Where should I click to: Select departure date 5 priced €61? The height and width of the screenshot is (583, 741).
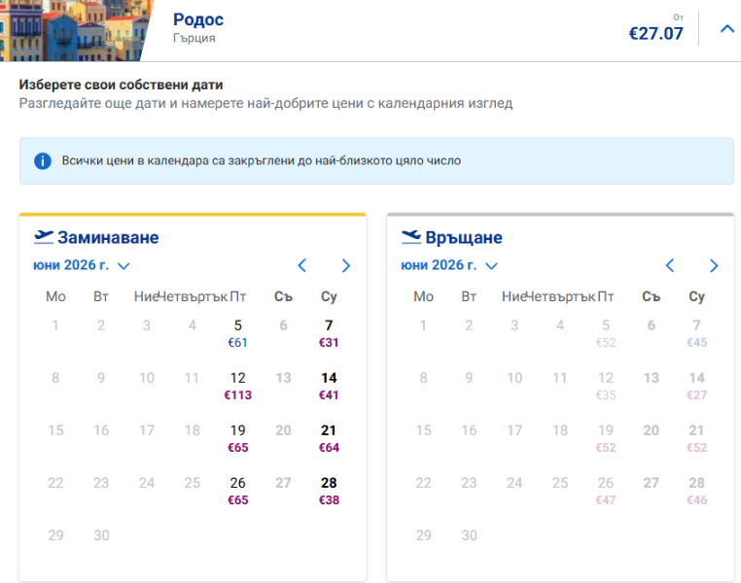237,333
